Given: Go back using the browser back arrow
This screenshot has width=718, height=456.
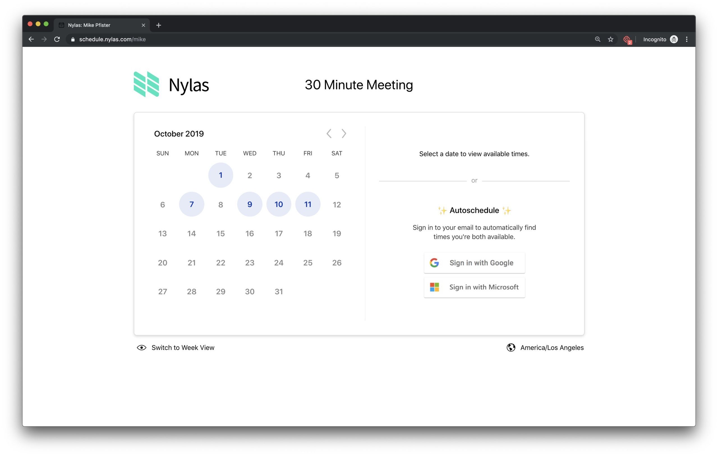Looking at the screenshot, I should pyautogui.click(x=31, y=39).
